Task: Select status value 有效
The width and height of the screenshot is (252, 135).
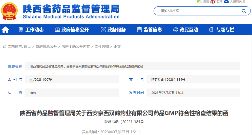Action: [33, 93]
